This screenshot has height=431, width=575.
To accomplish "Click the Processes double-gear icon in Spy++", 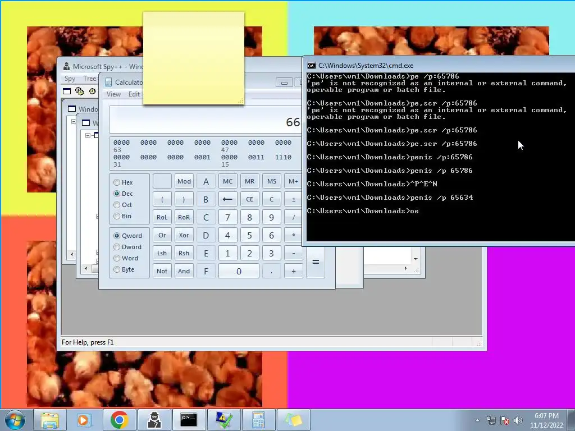I will point(80,91).
